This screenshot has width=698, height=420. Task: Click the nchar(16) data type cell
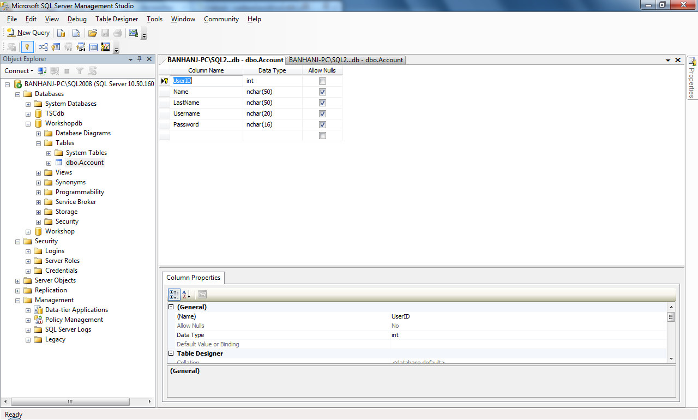tap(273, 124)
